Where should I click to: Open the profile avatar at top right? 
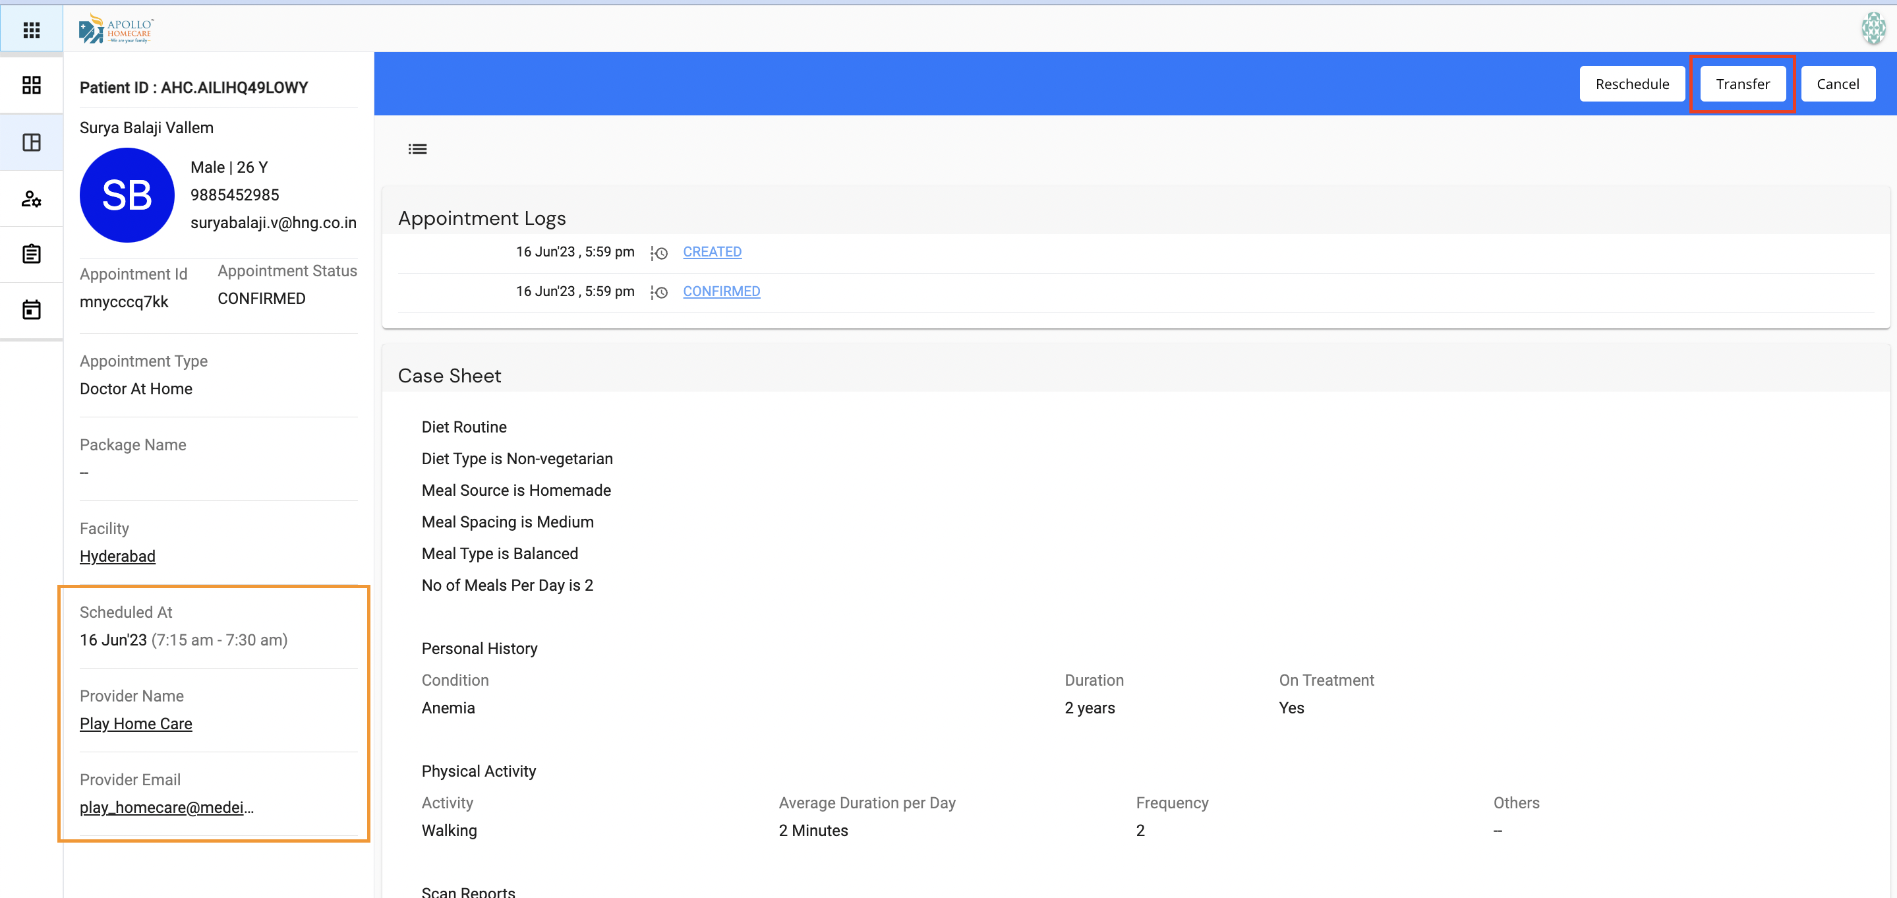[x=1873, y=29]
